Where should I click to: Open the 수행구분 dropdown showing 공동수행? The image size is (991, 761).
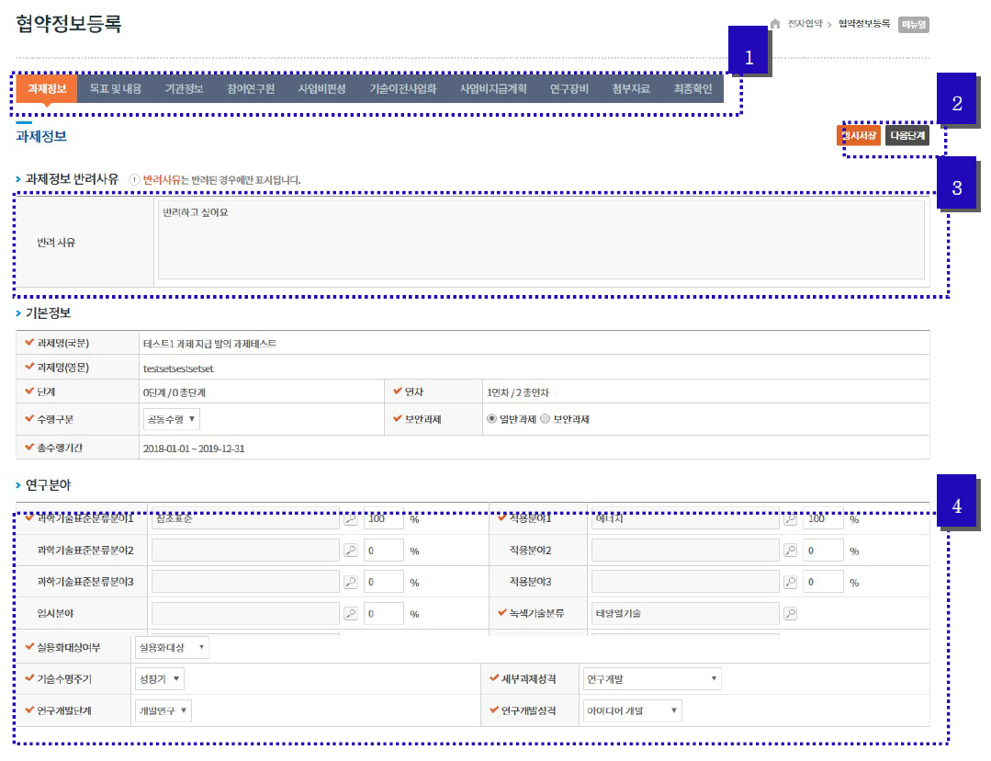171,419
